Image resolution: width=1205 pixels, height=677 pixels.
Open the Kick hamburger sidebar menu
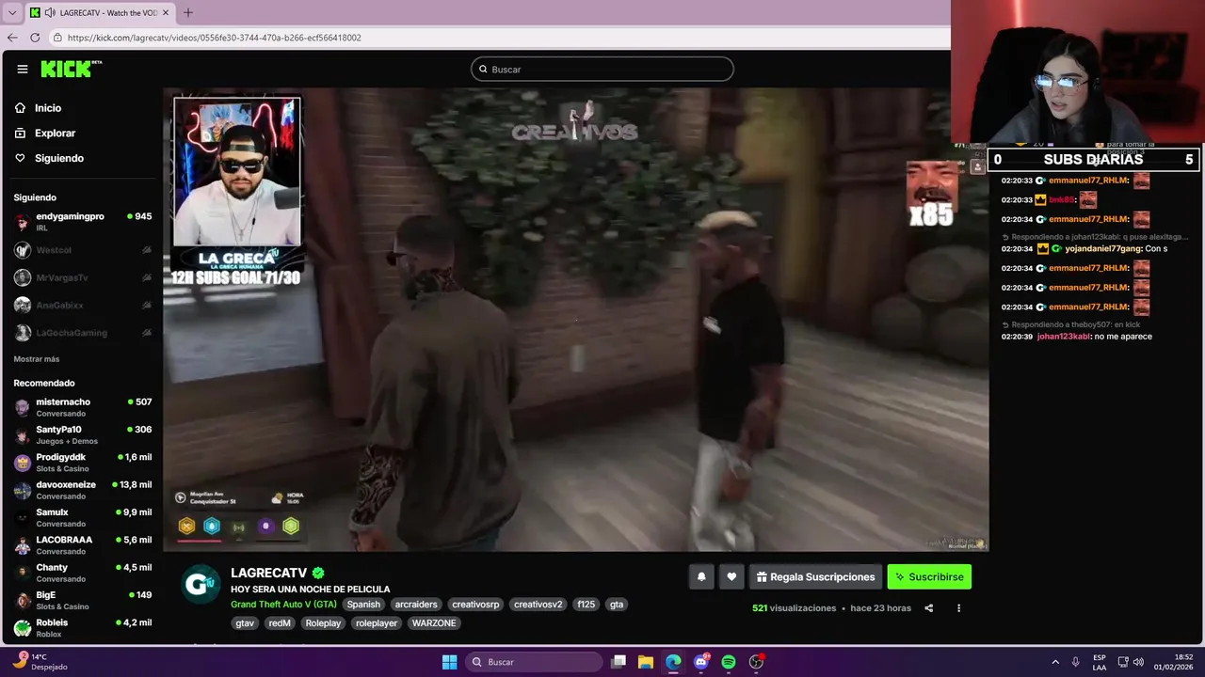click(x=22, y=69)
